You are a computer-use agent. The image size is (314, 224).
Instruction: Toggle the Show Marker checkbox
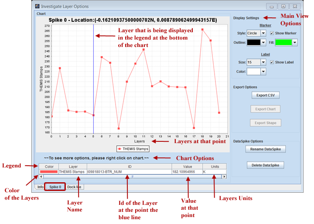click(273, 33)
